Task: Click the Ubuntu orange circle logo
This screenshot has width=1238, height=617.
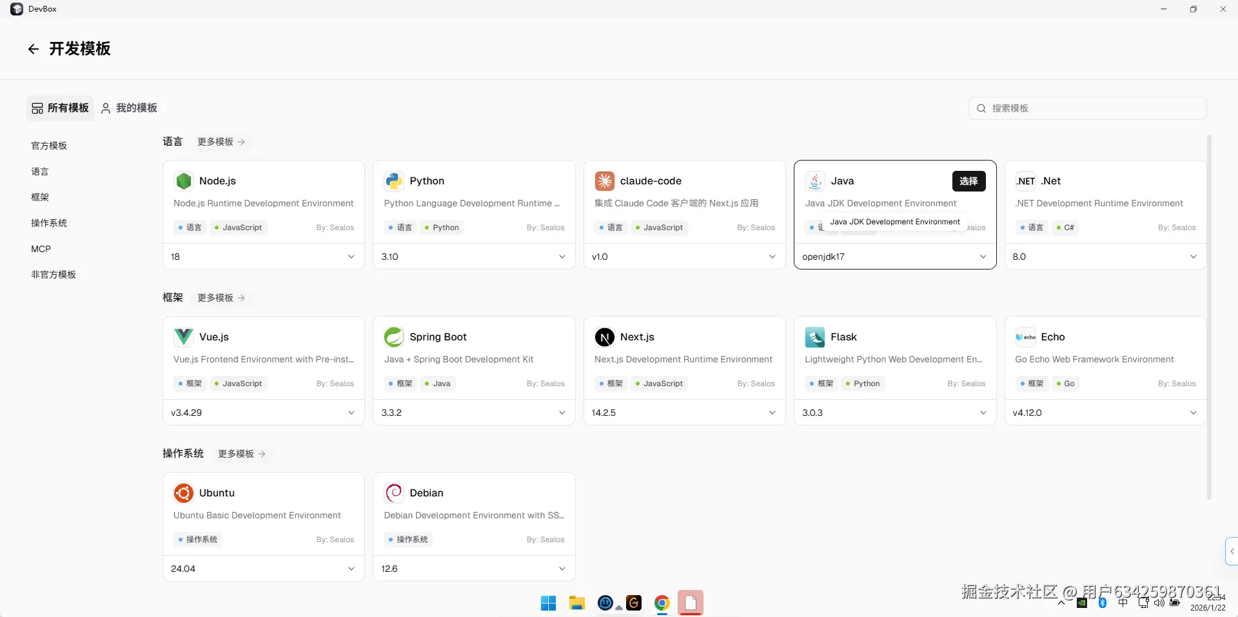Action: click(184, 493)
